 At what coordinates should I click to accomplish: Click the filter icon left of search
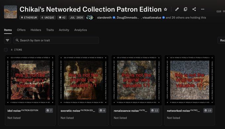coord(8,40)
